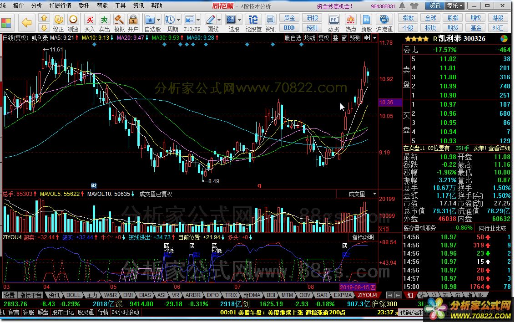Toggle the 窗 window option
The height and width of the screenshot is (323, 515).
tap(344, 38)
